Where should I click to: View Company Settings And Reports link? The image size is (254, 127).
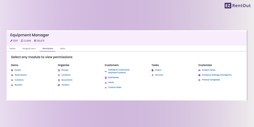pos(216,75)
